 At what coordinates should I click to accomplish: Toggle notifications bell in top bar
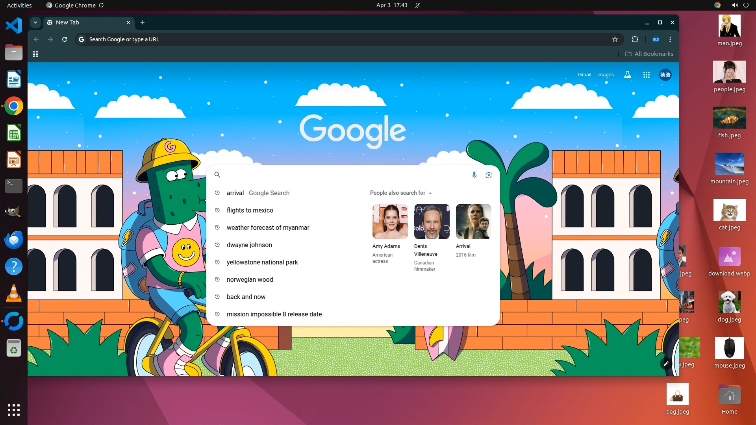click(x=417, y=5)
